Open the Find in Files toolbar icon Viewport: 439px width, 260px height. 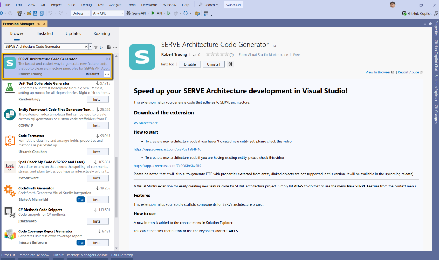point(197,13)
